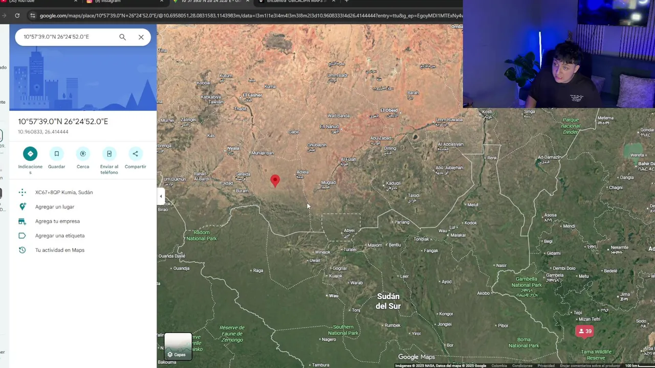This screenshot has width=655, height=368.
Task: Click the browser address bar URL
Action: pyautogui.click(x=251, y=15)
